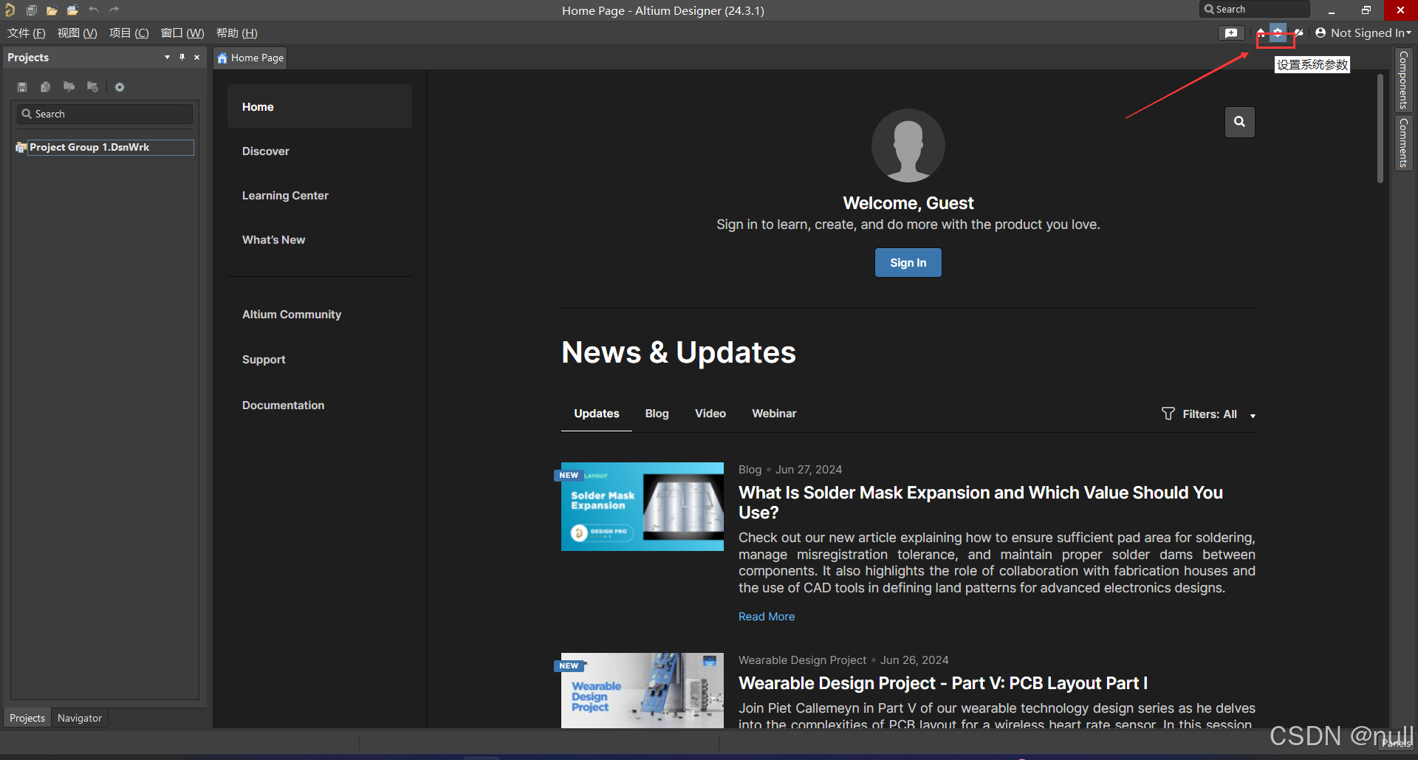
Task: Click the Projects panel Search field
Action: pos(104,114)
